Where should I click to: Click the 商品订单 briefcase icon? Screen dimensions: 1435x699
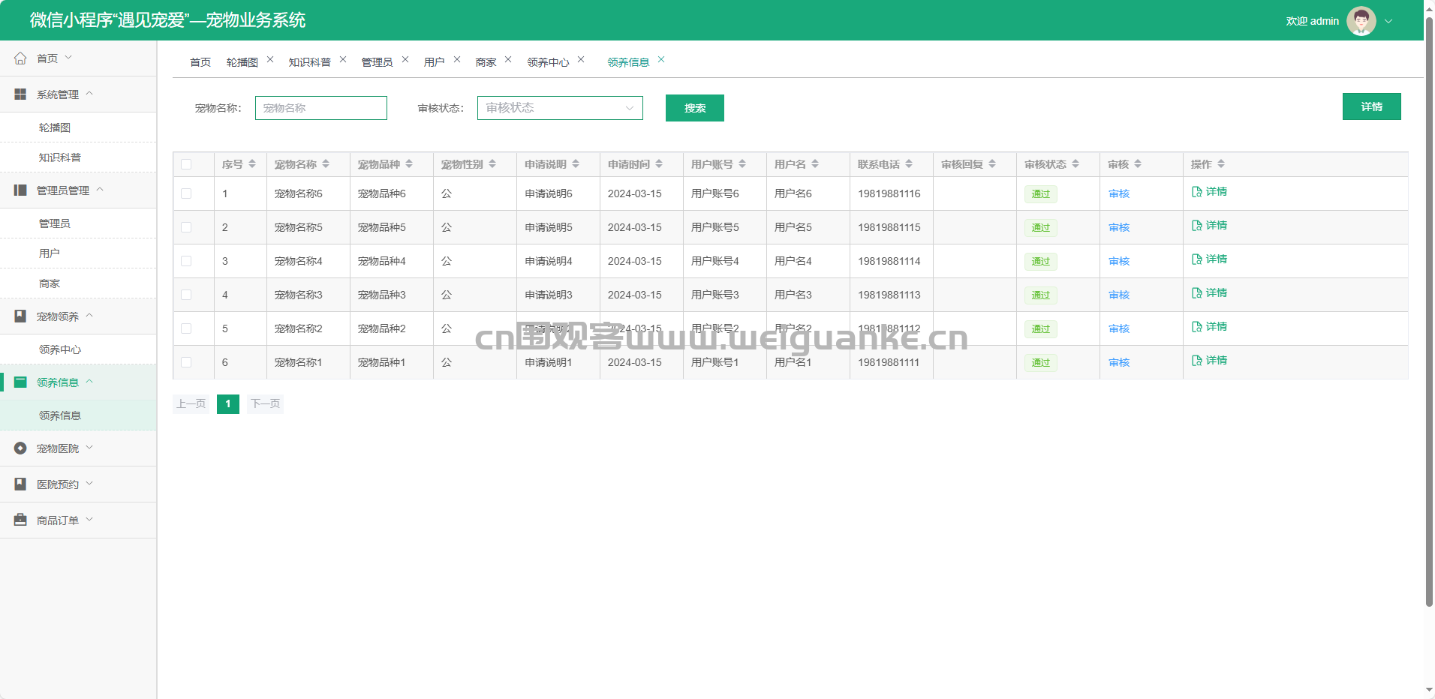click(x=20, y=520)
